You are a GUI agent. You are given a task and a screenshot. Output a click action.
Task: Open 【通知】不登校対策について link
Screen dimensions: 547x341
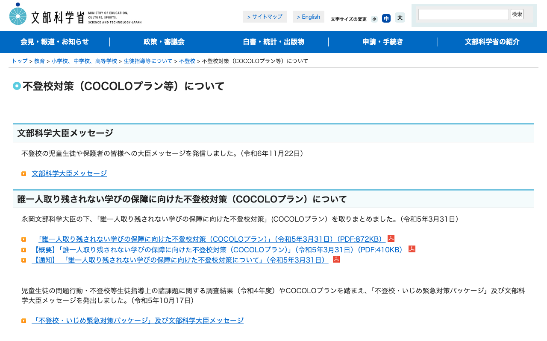coord(180,260)
